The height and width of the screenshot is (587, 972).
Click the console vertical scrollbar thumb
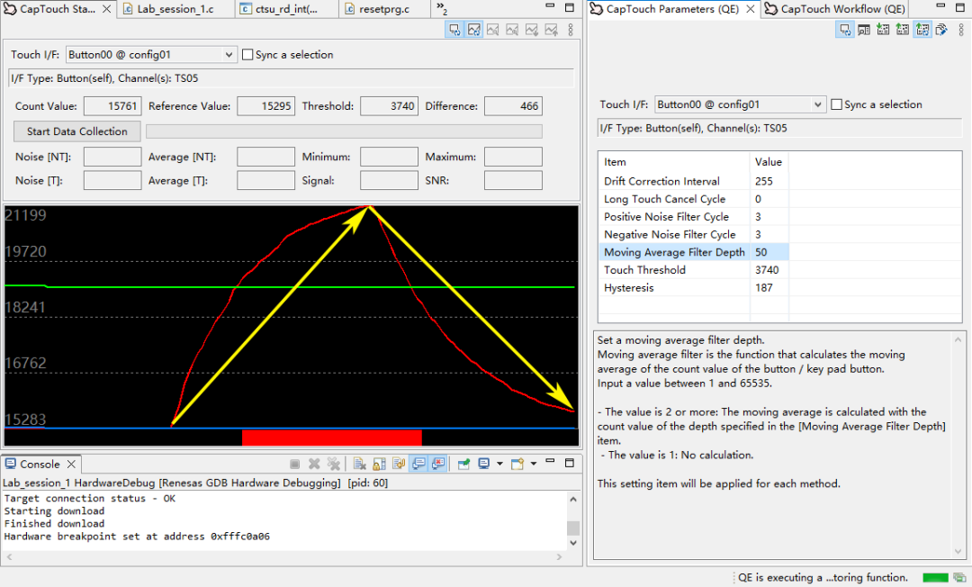(x=571, y=528)
